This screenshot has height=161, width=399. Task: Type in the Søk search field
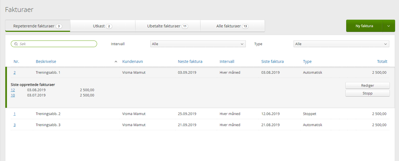[56, 44]
